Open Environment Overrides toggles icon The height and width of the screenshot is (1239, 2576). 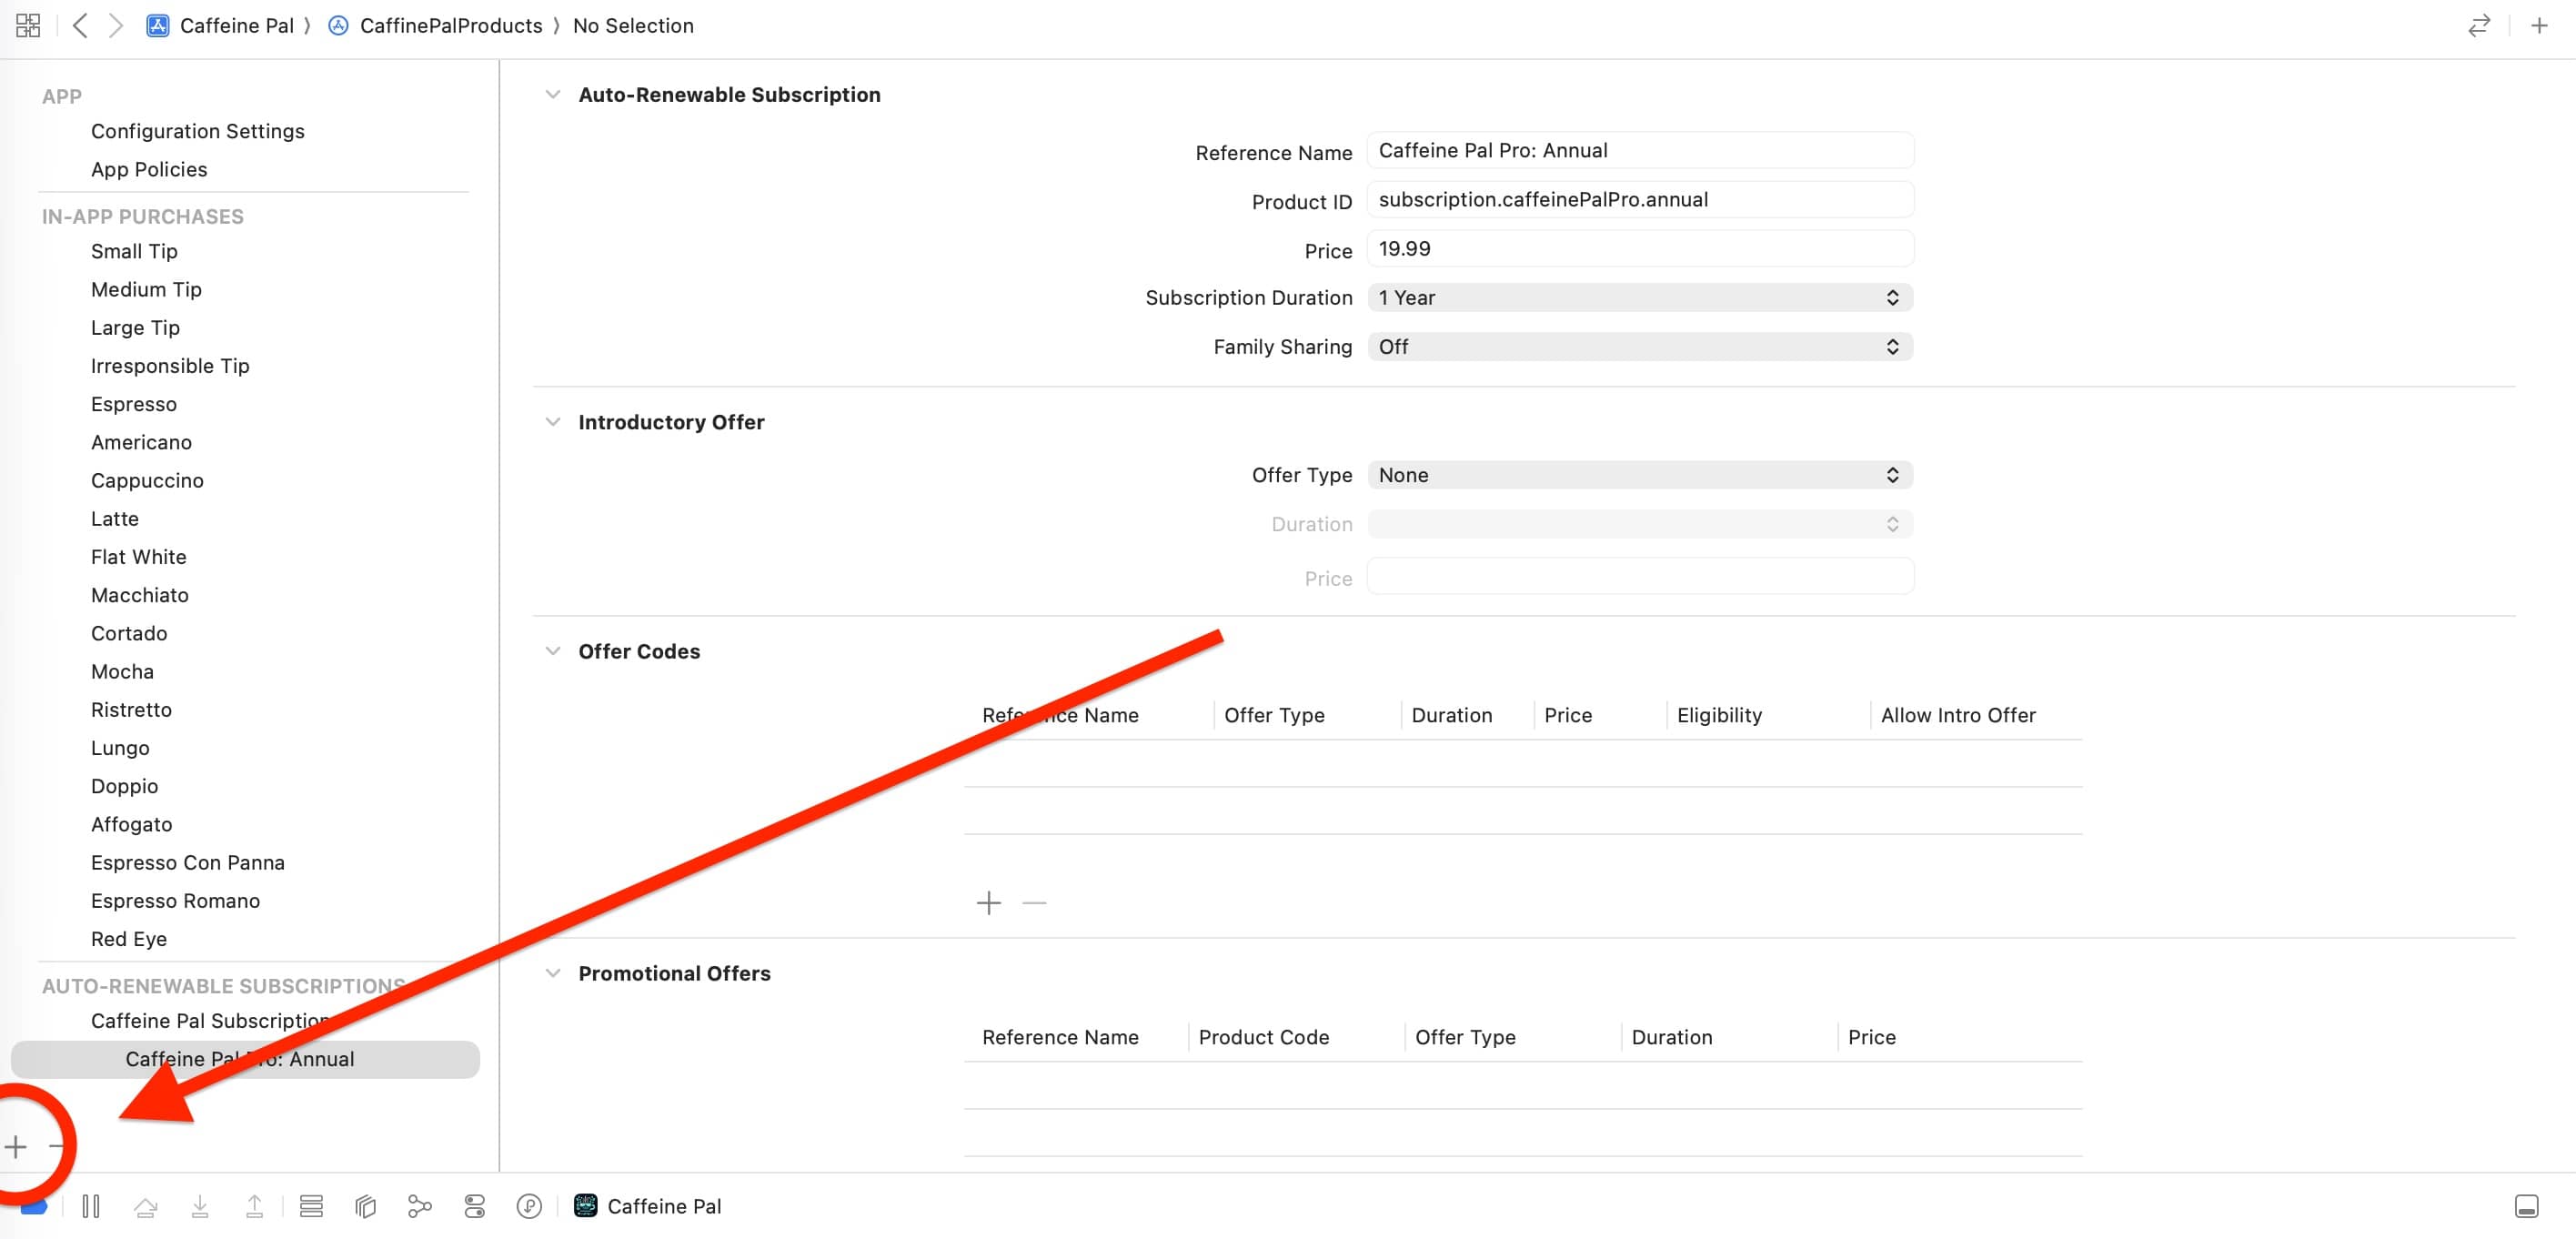475,1206
